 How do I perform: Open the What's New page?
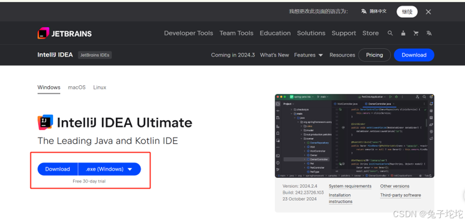[x=274, y=55]
